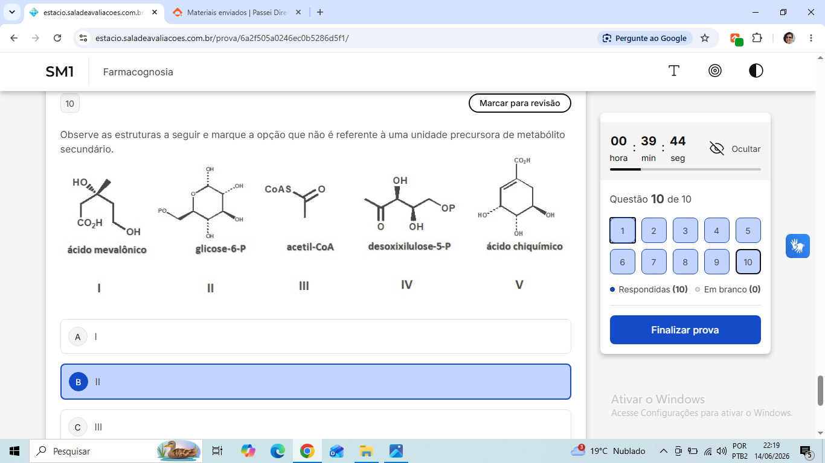This screenshot has width=825, height=463.
Task: Open the notification center icon
Action: pos(806,451)
